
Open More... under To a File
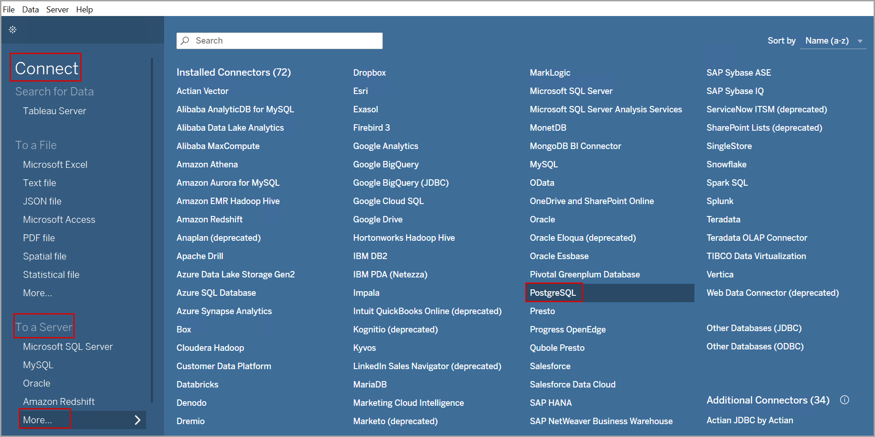pyautogui.click(x=38, y=293)
